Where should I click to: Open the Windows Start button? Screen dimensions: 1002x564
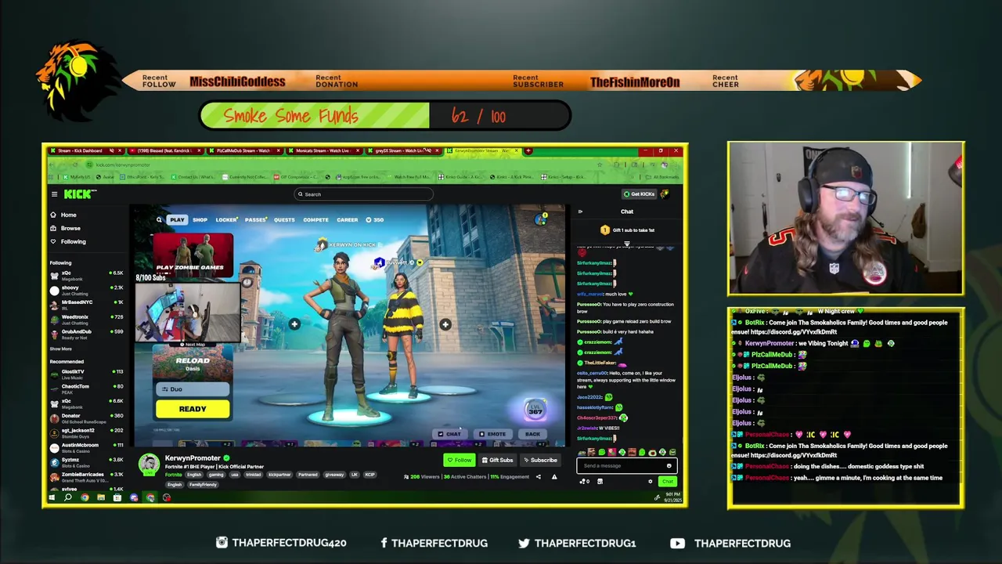pyautogui.click(x=52, y=497)
